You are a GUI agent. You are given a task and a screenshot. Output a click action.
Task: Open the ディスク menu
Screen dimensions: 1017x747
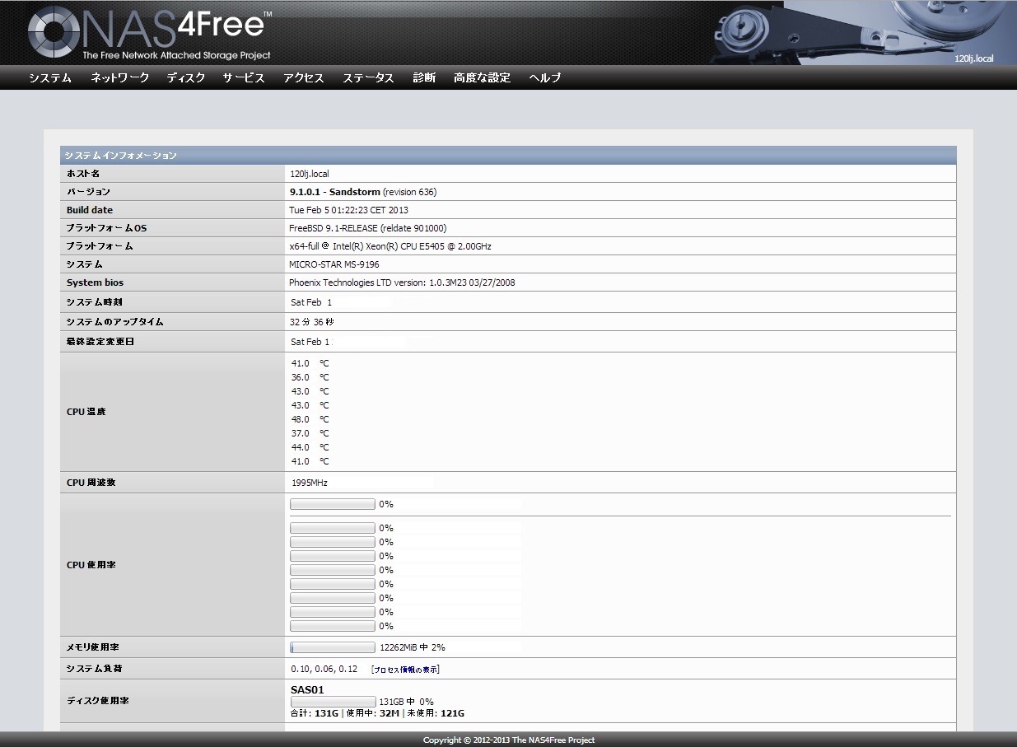pyautogui.click(x=186, y=77)
